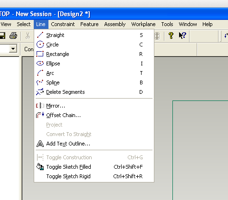The width and height of the screenshot is (228, 200).
Task: Click the Save floppy disk icon
Action: pos(2,36)
